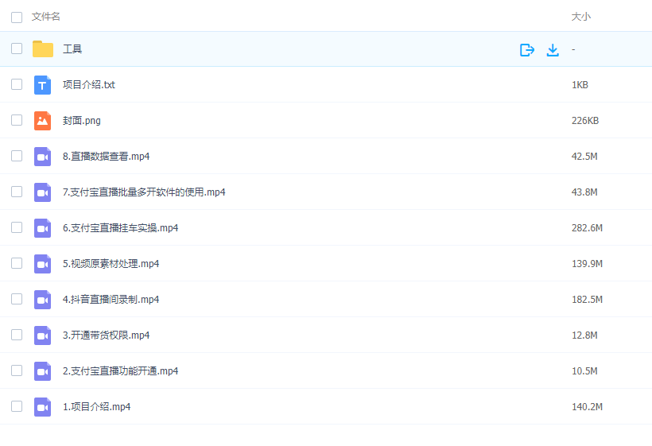Viewport: 652px width, 446px height.
Task: Tick the select-all checkbox in header
Action: pos(17,17)
